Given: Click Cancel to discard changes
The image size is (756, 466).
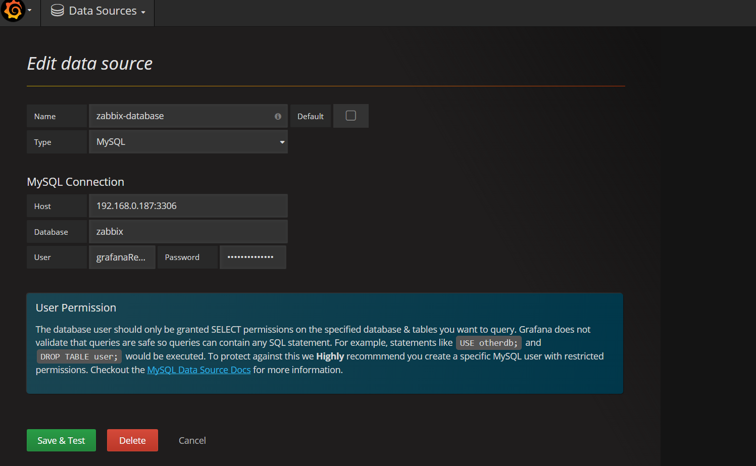Looking at the screenshot, I should point(192,440).
